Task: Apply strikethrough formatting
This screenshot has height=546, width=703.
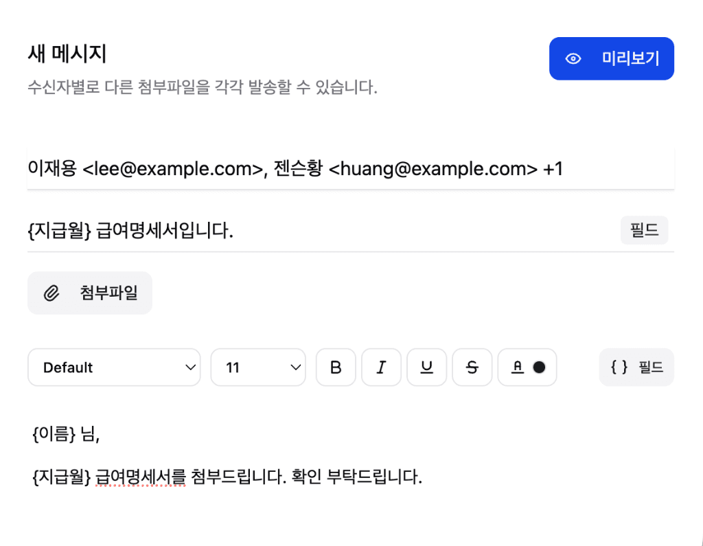Action: [x=472, y=367]
